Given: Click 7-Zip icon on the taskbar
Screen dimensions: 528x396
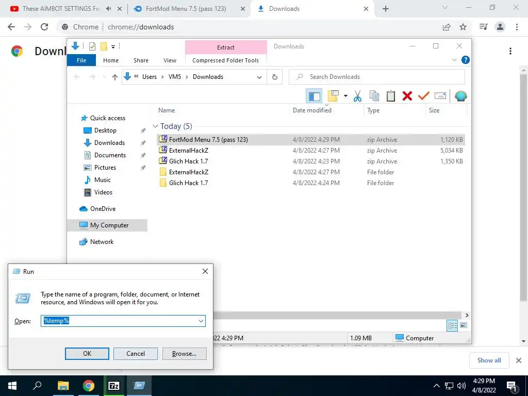Looking at the screenshot, I should point(114,386).
